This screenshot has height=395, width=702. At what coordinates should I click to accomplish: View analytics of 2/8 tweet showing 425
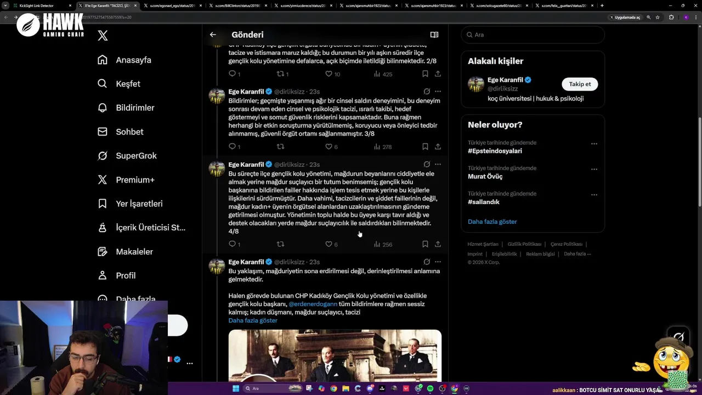(383, 74)
